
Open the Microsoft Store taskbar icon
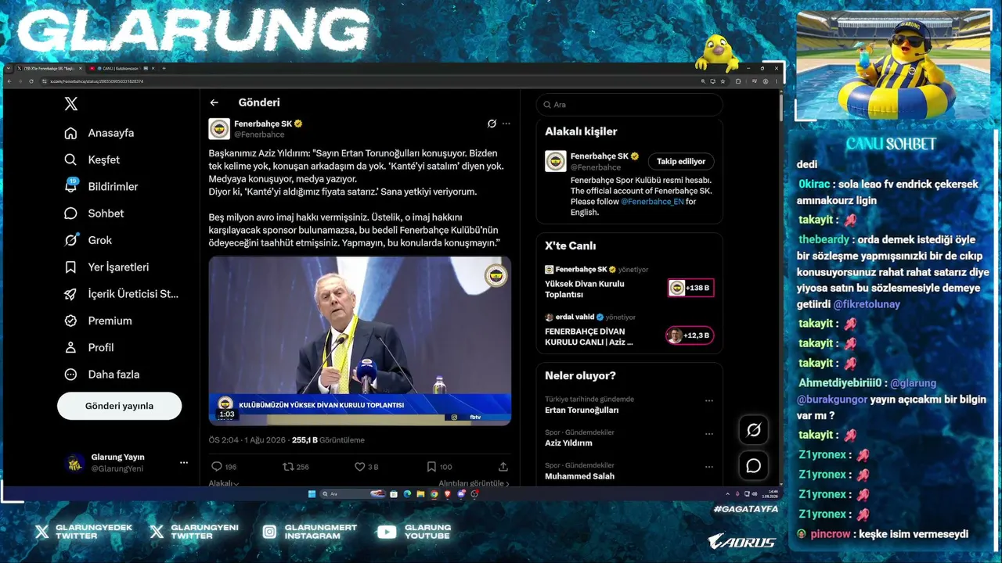pos(393,494)
